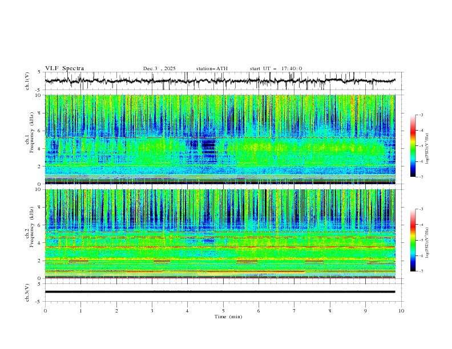
Task: Click the time axis tick label '8'
Action: click(x=330, y=311)
